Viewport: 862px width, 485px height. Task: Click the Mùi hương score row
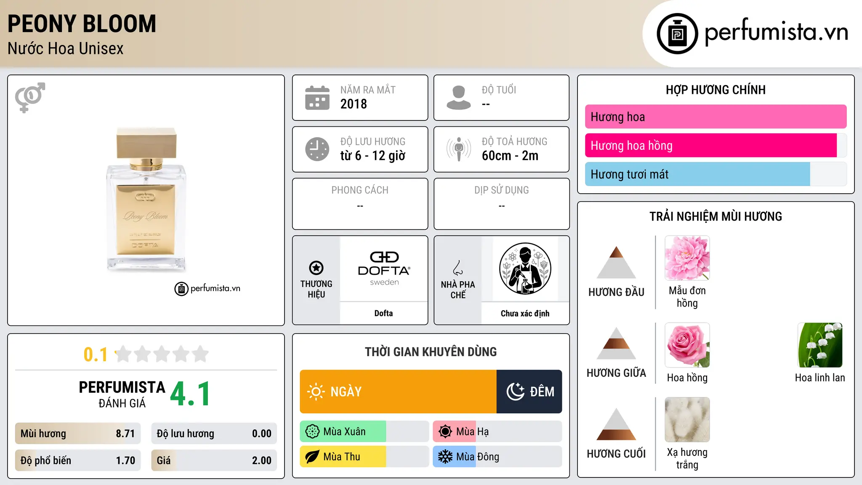click(78, 434)
